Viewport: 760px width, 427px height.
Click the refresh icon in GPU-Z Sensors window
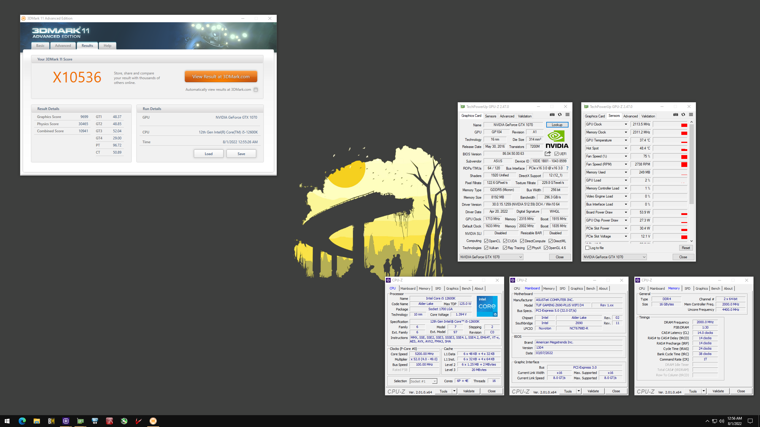click(x=683, y=115)
